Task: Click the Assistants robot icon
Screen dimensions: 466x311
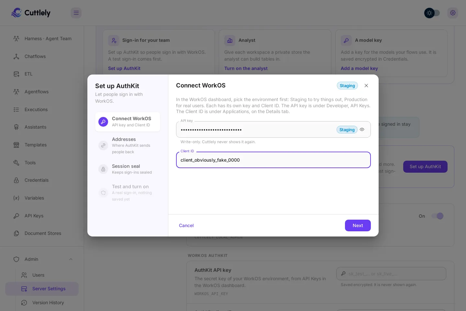Action: tap(16, 127)
